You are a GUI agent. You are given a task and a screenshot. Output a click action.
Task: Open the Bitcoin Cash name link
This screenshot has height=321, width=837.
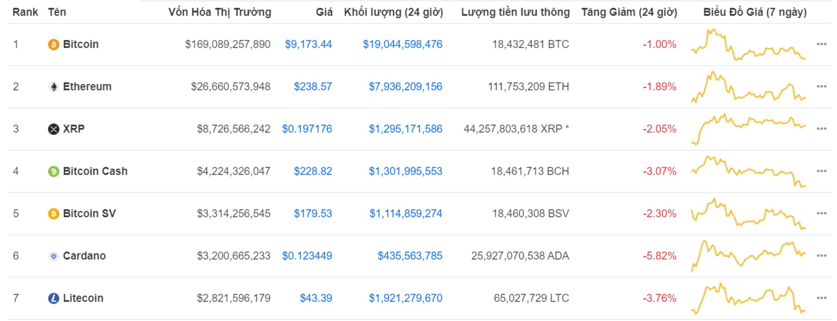click(95, 172)
